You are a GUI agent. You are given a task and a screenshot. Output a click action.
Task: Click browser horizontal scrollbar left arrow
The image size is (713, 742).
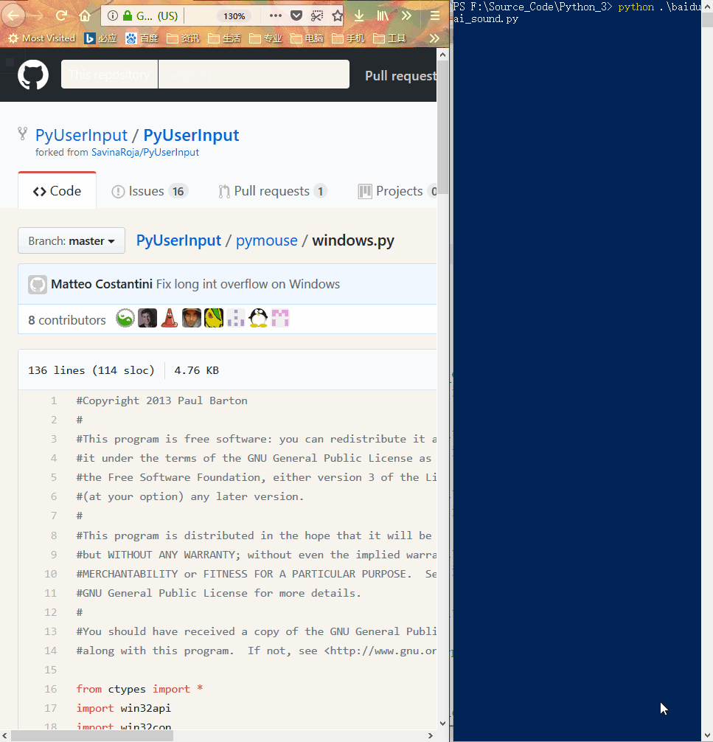click(5, 736)
